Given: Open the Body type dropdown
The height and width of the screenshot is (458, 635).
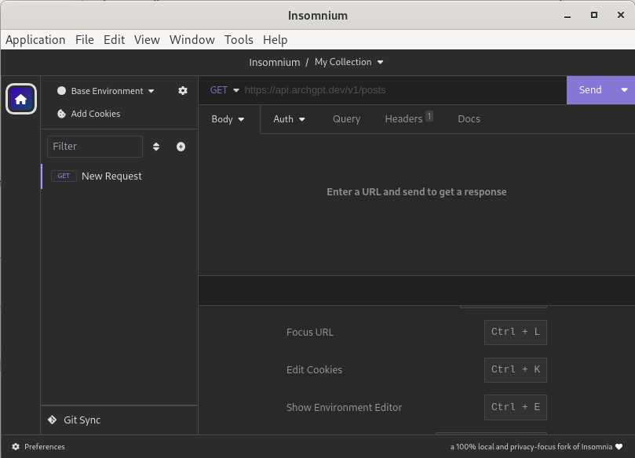Looking at the screenshot, I should point(228,119).
